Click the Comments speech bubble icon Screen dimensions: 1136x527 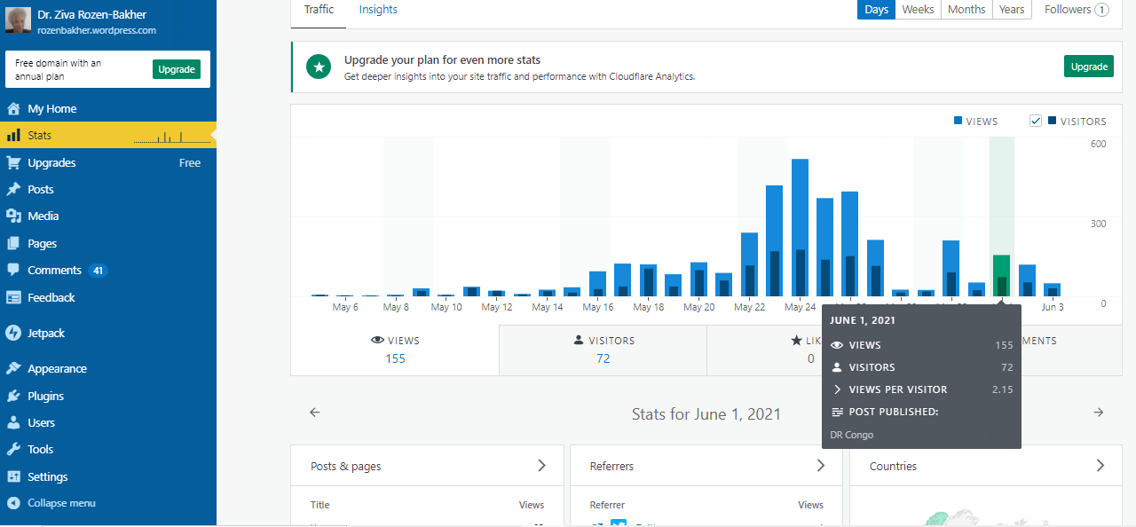pyautogui.click(x=13, y=270)
